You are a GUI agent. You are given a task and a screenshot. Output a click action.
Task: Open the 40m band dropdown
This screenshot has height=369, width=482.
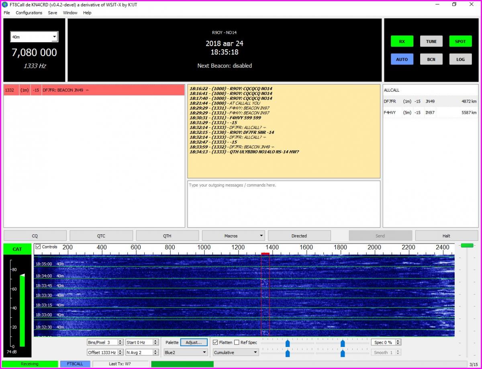pyautogui.click(x=34, y=37)
